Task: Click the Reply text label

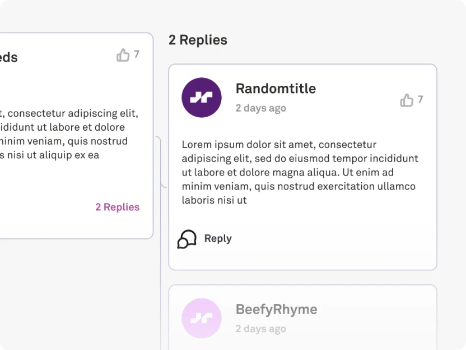Action: coord(218,239)
